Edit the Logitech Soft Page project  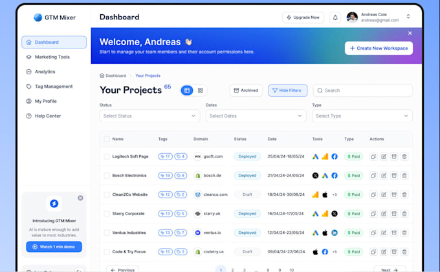click(384, 156)
